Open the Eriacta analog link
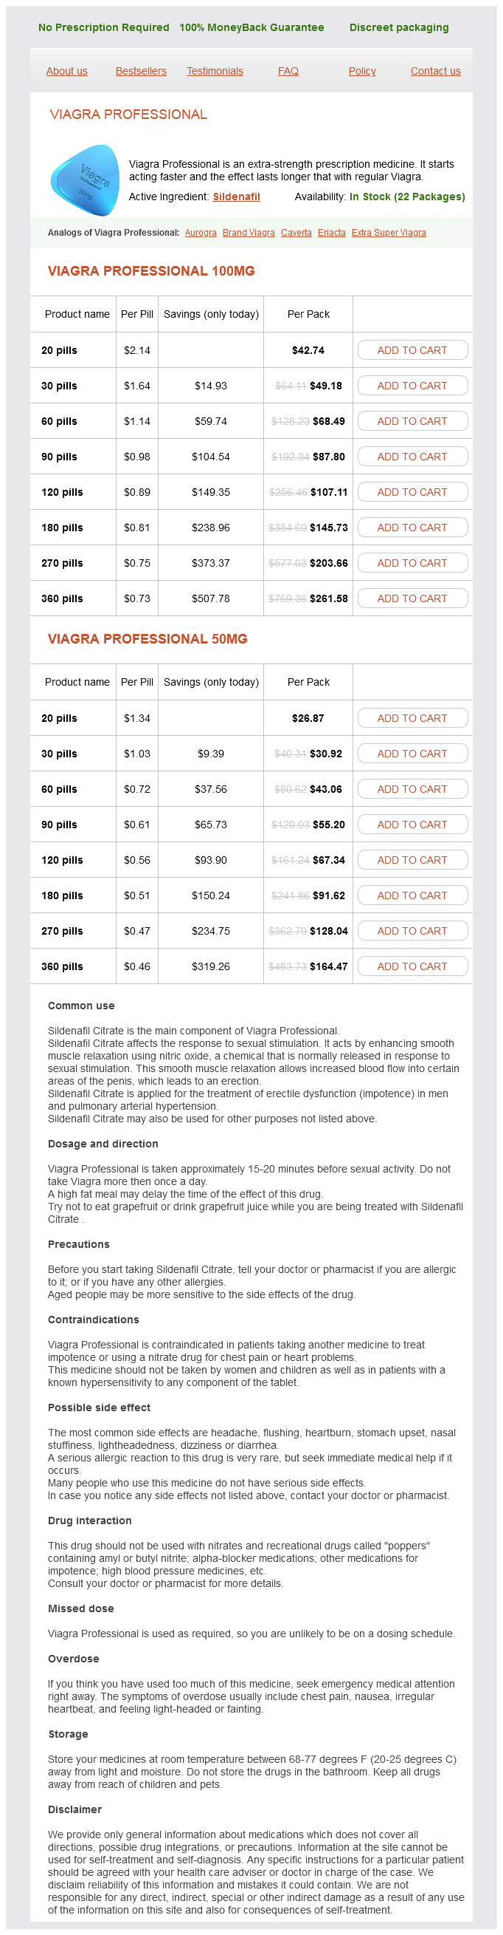 coord(331,233)
